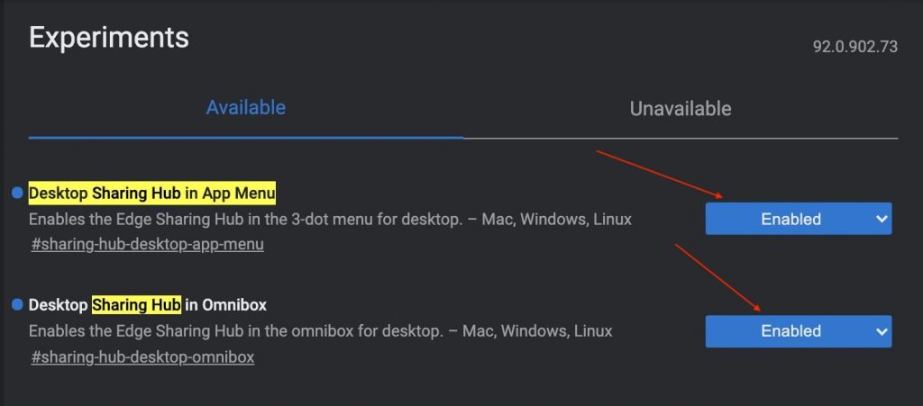Click the omnibox for desktop description text
Screen dimensions: 923x406
320,331
